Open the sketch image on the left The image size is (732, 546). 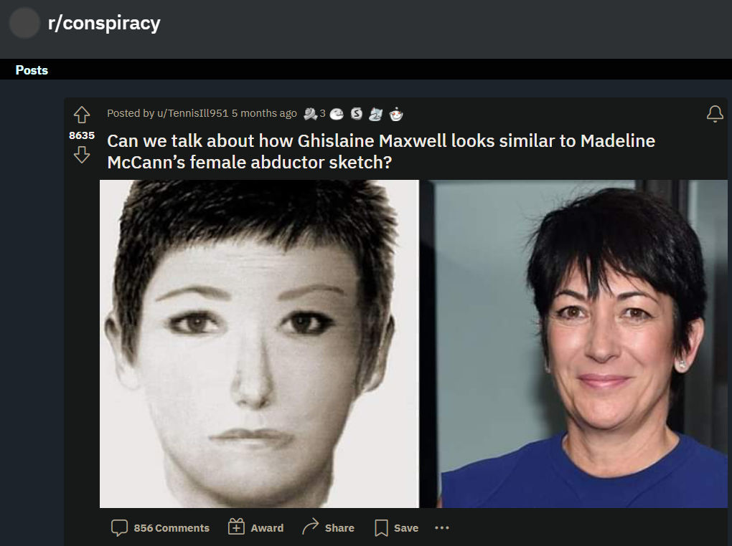coord(259,344)
